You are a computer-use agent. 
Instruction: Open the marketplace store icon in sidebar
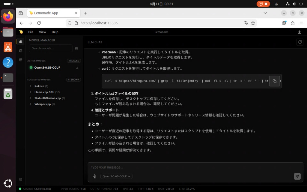[21, 60]
